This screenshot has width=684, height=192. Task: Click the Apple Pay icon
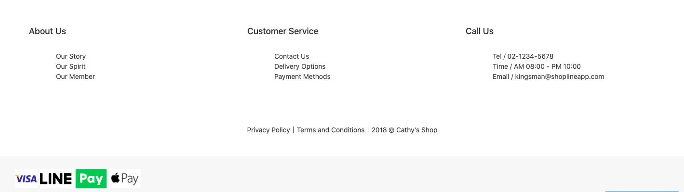coord(125,179)
